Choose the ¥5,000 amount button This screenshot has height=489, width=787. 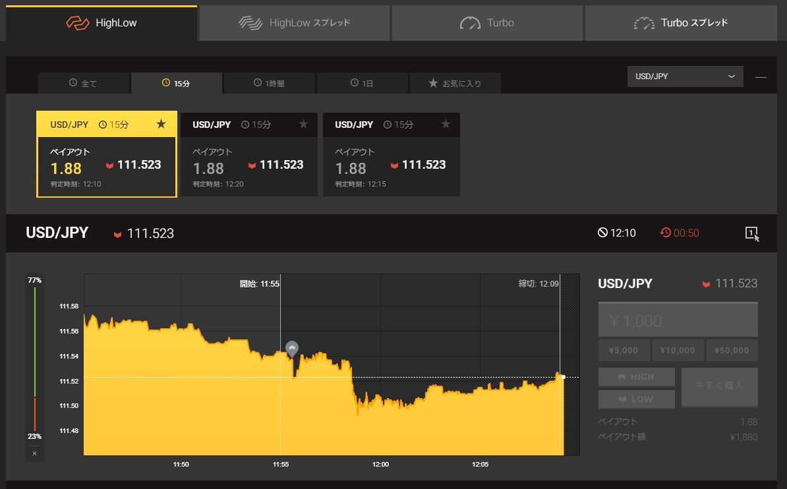coord(624,351)
